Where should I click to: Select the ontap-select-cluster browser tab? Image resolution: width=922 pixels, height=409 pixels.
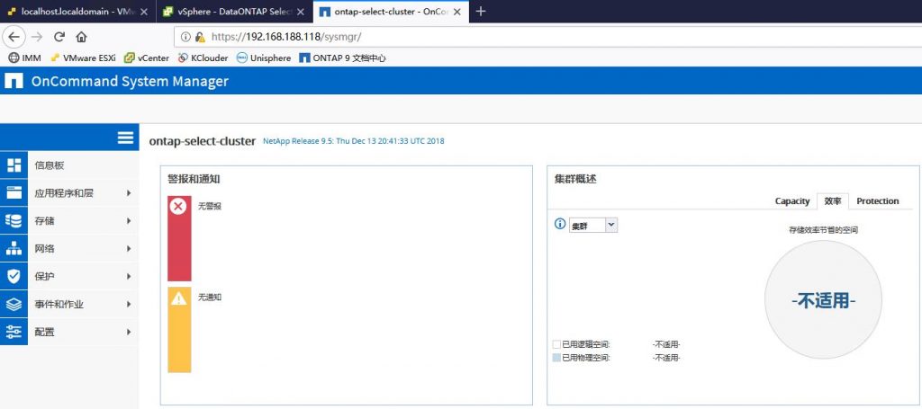[391, 12]
